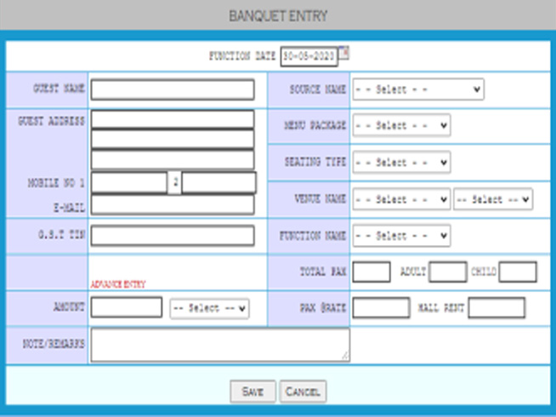Open the Amount payment type dropdown
The width and height of the screenshot is (556, 417).
[x=209, y=308]
